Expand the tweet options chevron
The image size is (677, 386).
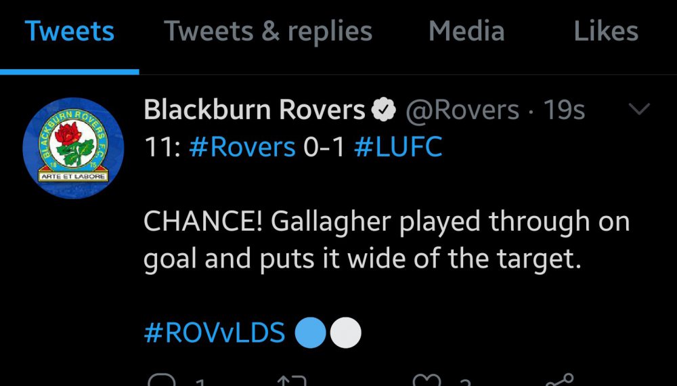(639, 109)
